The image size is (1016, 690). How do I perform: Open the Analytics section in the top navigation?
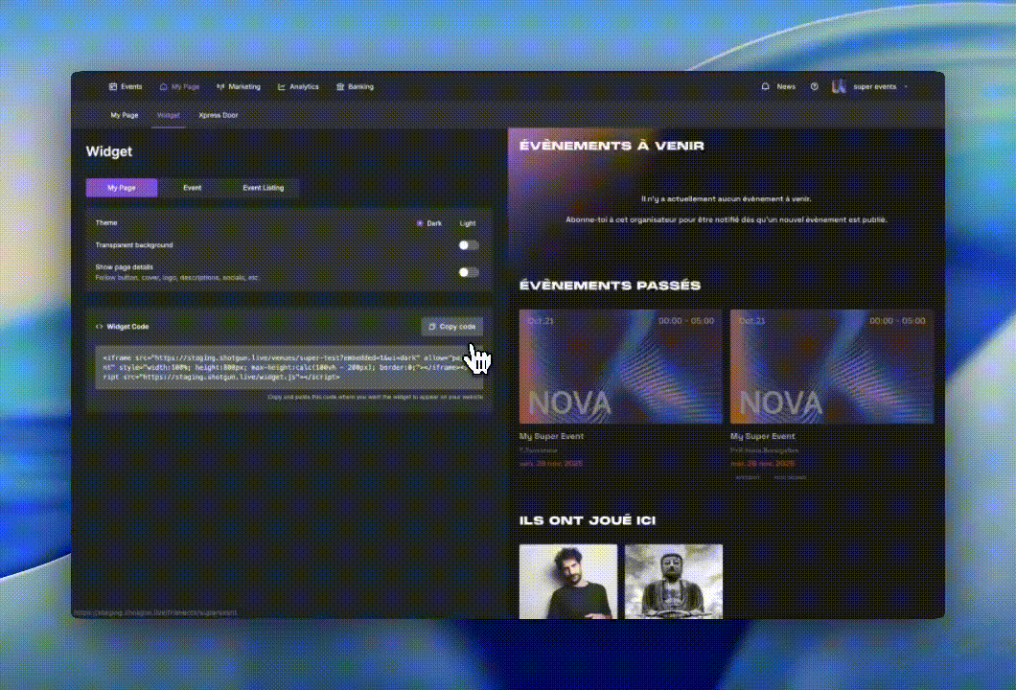[298, 87]
